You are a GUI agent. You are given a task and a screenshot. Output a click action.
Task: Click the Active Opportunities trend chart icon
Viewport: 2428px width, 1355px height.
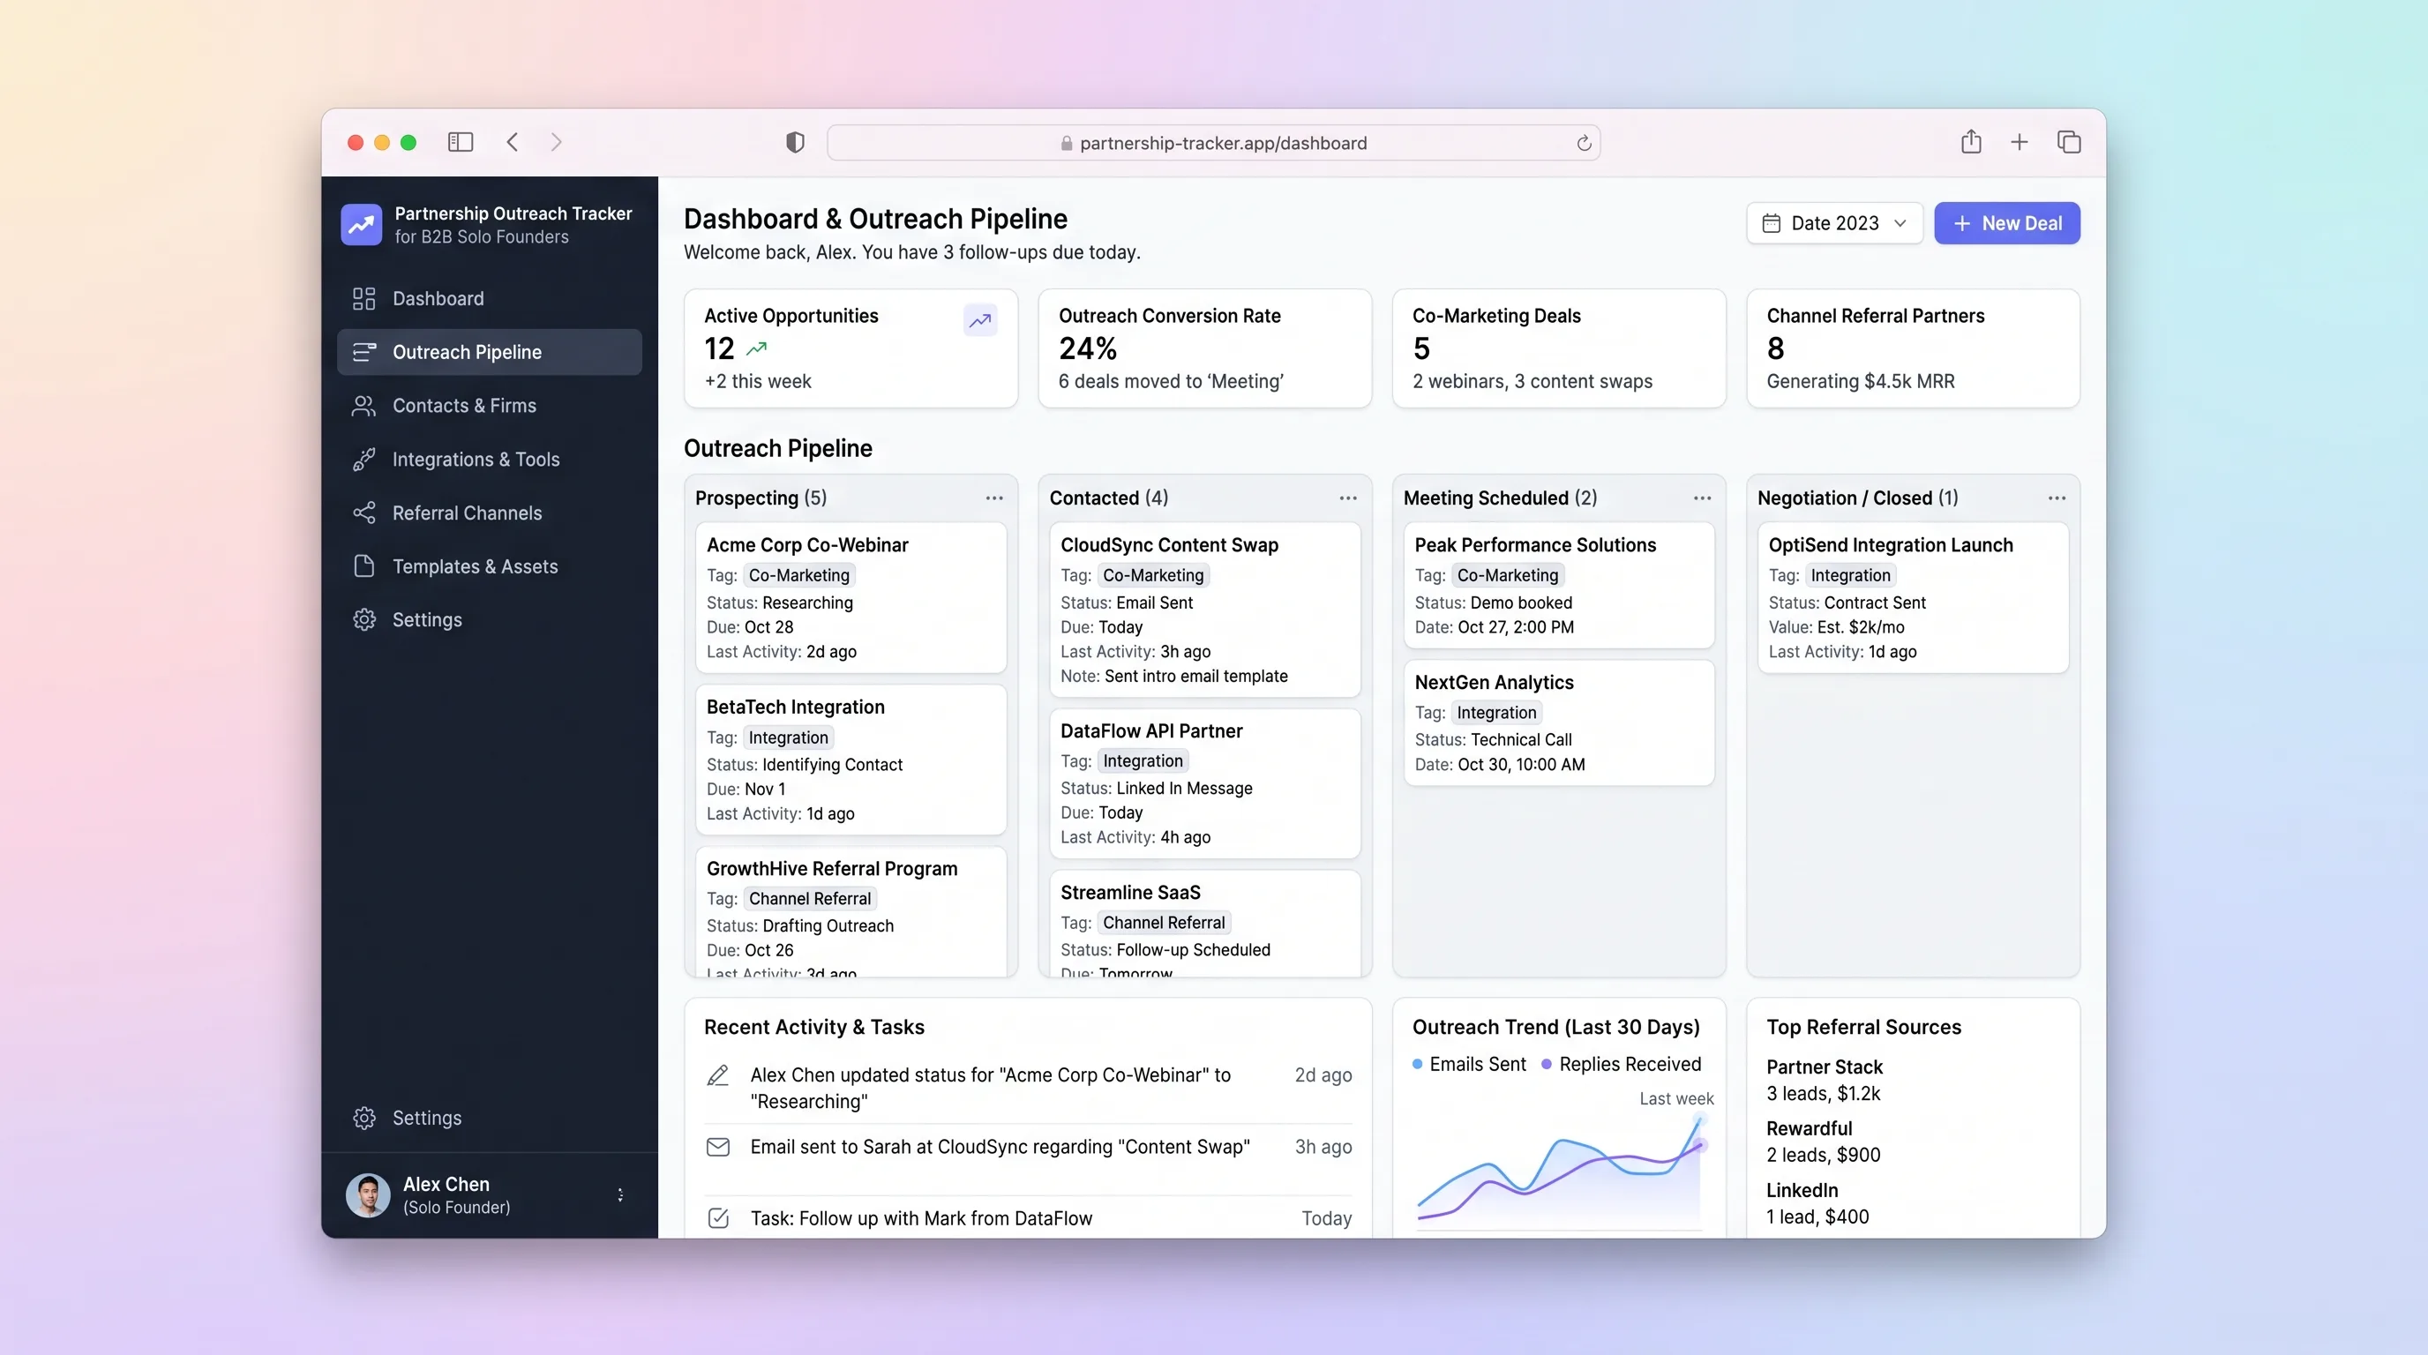980,320
